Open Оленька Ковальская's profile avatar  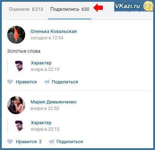point(16,35)
